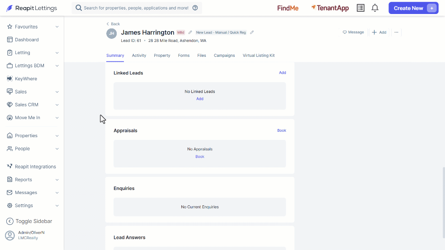The image size is (445, 250).
Task: Click the Create New button
Action: 413,8
